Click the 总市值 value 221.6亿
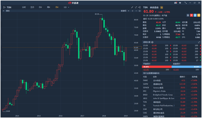Screen dimensions: 202x118 tap(177, 31)
